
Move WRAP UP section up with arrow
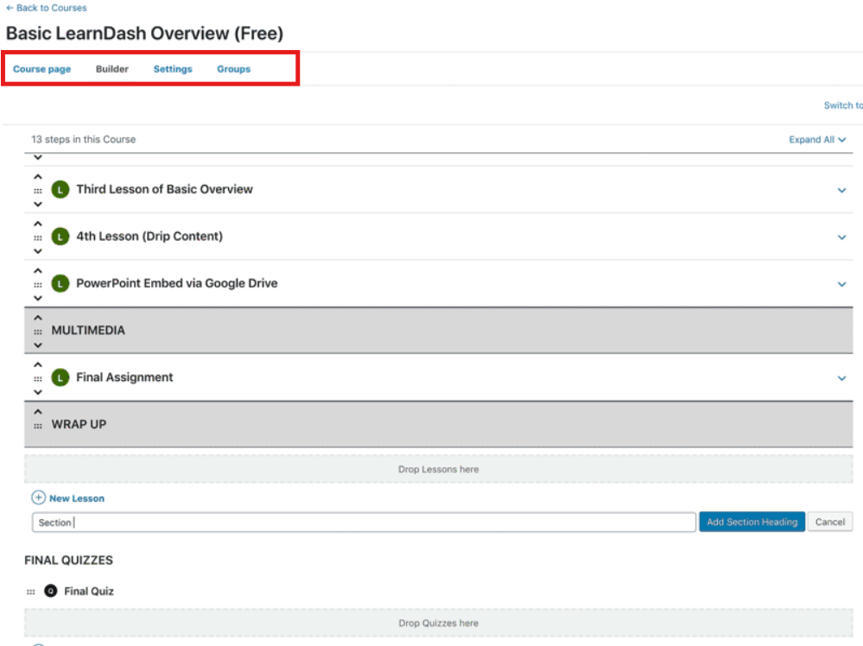(37, 411)
